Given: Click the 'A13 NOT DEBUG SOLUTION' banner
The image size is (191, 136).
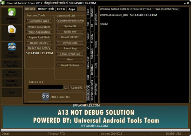Looking at the screenshot, I should 96,112.
